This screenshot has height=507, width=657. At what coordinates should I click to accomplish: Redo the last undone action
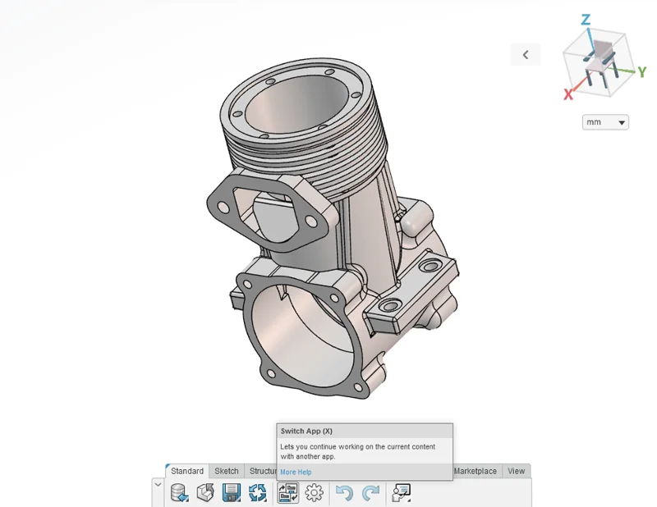tap(371, 492)
